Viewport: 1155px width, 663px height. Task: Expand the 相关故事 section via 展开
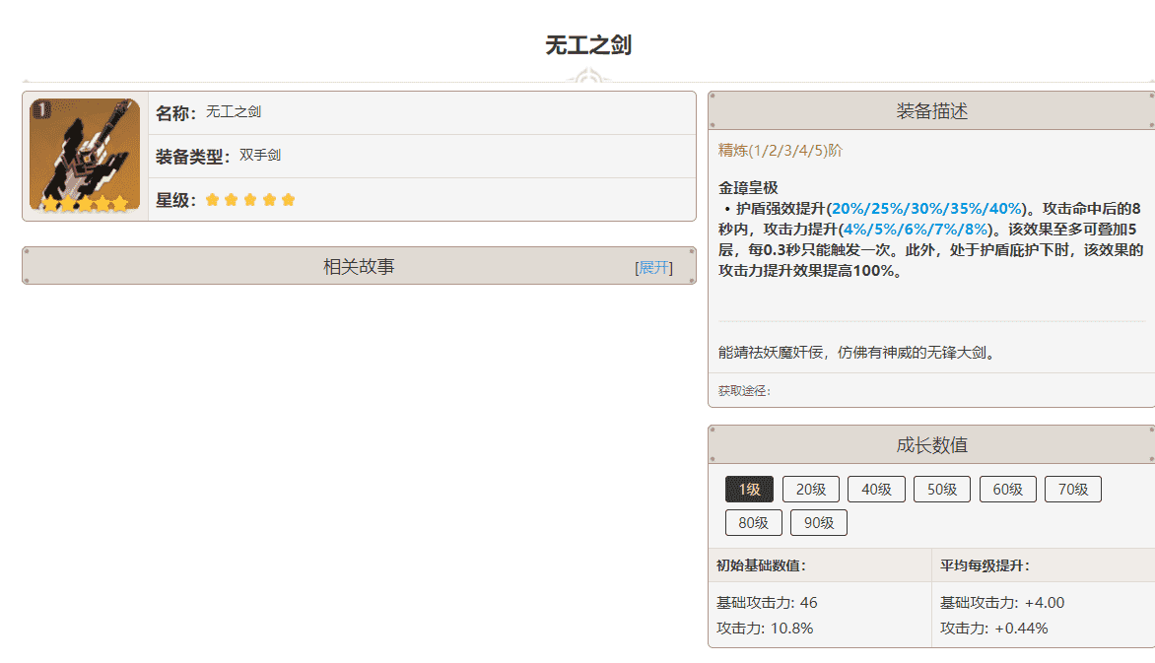653,267
